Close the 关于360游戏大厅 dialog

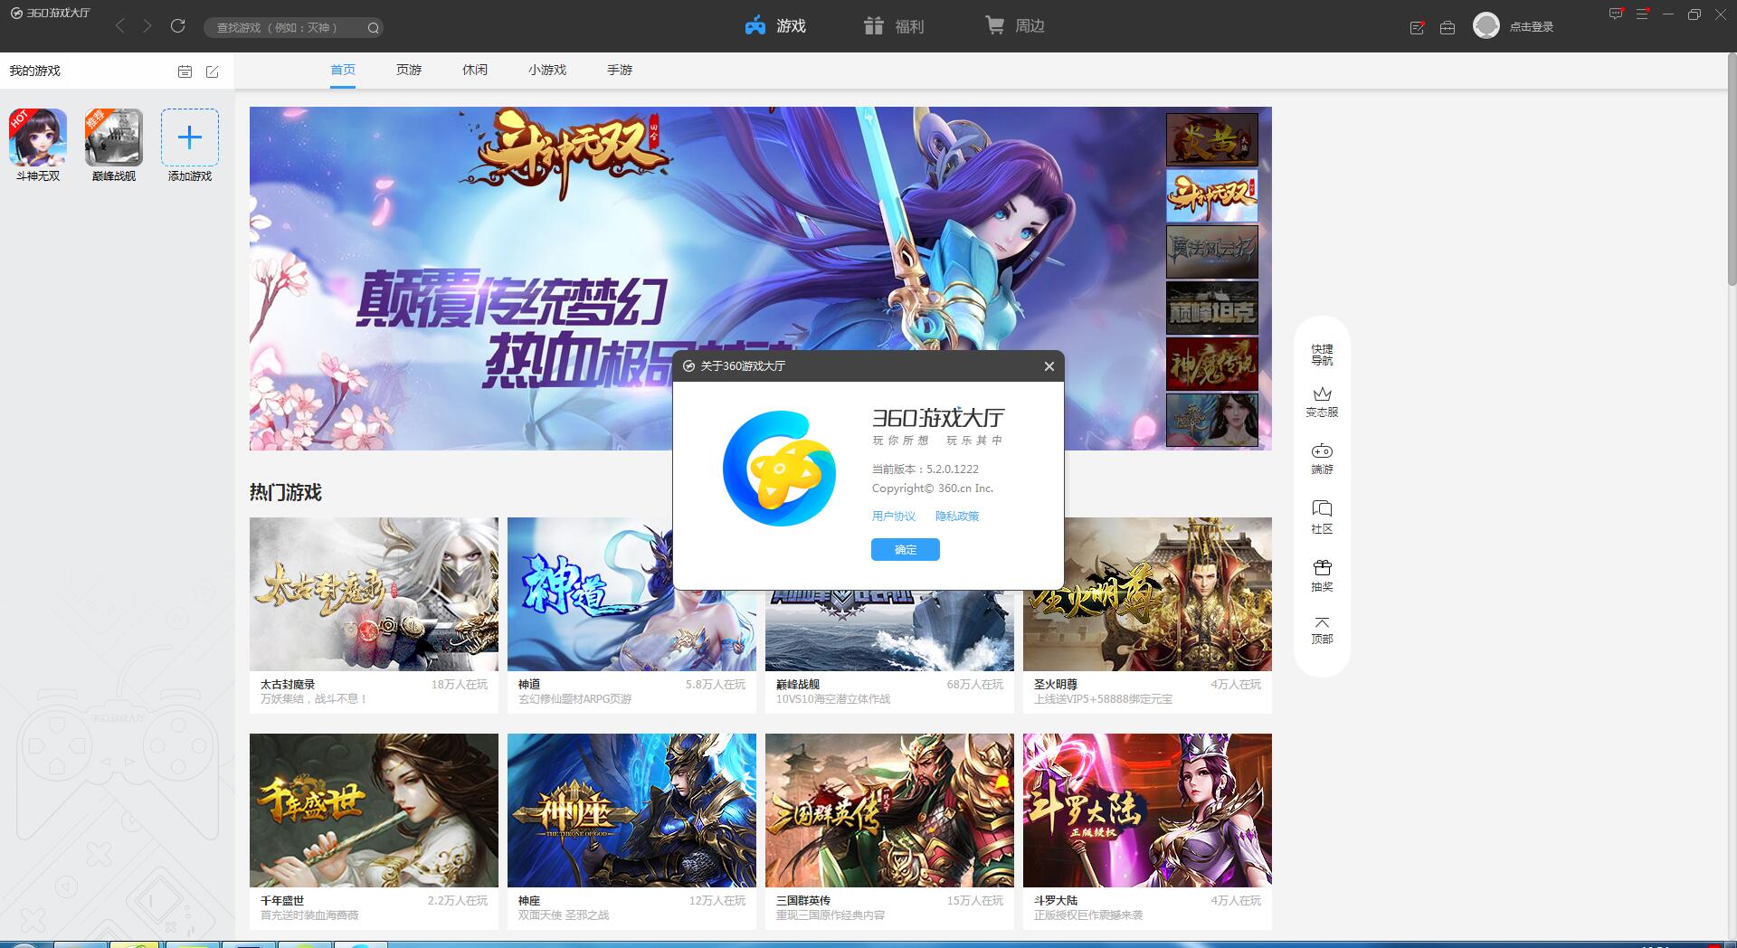click(1049, 366)
